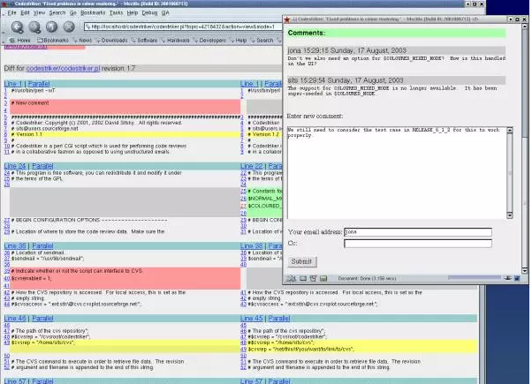Screen dimensions: 532x384
Task: Click line number 40 beside '$cvsenabled = 1;'
Action: point(7,279)
